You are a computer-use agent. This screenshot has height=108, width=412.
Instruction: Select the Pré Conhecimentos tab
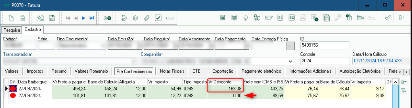click(x=135, y=71)
